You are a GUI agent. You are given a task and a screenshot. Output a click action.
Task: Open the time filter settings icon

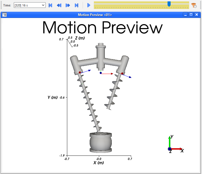pyautogui.click(x=194, y=5)
